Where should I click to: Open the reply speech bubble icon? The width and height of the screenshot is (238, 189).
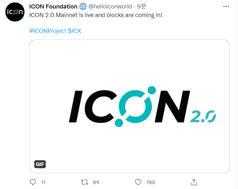[33, 182]
